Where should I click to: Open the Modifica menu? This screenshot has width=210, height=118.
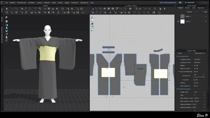pyautogui.click(x=12, y=3)
